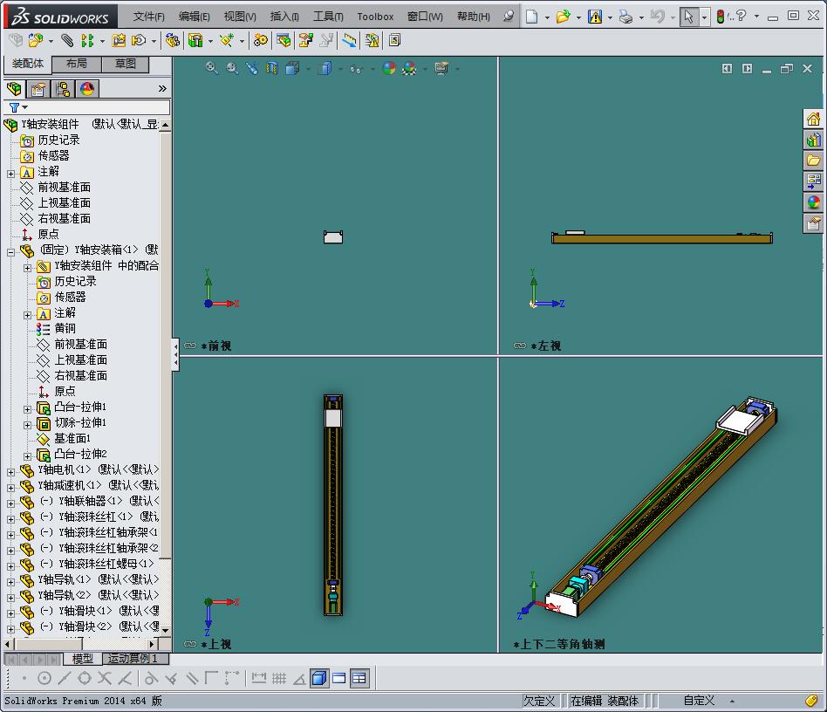Open the ConfigurationManager tab icon

click(x=63, y=89)
